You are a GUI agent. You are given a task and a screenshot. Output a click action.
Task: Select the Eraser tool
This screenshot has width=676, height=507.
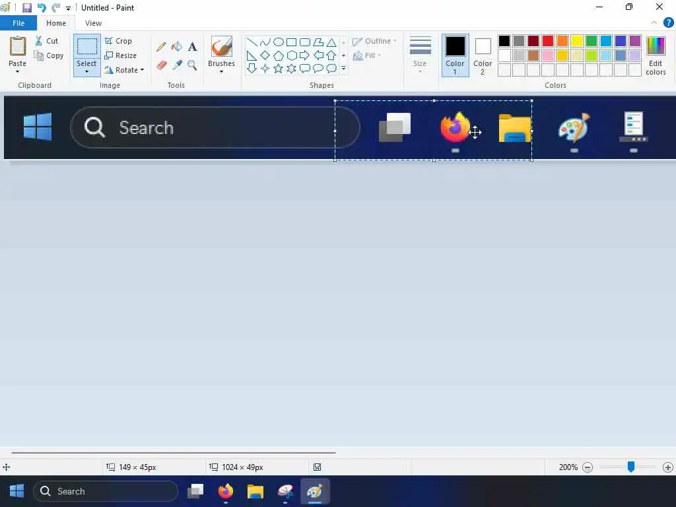point(161,65)
